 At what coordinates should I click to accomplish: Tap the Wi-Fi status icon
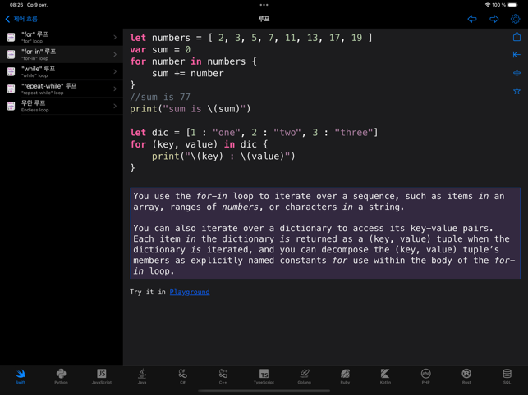click(x=487, y=5)
